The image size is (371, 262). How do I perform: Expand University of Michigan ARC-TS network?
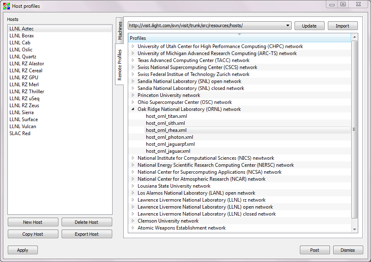133,53
